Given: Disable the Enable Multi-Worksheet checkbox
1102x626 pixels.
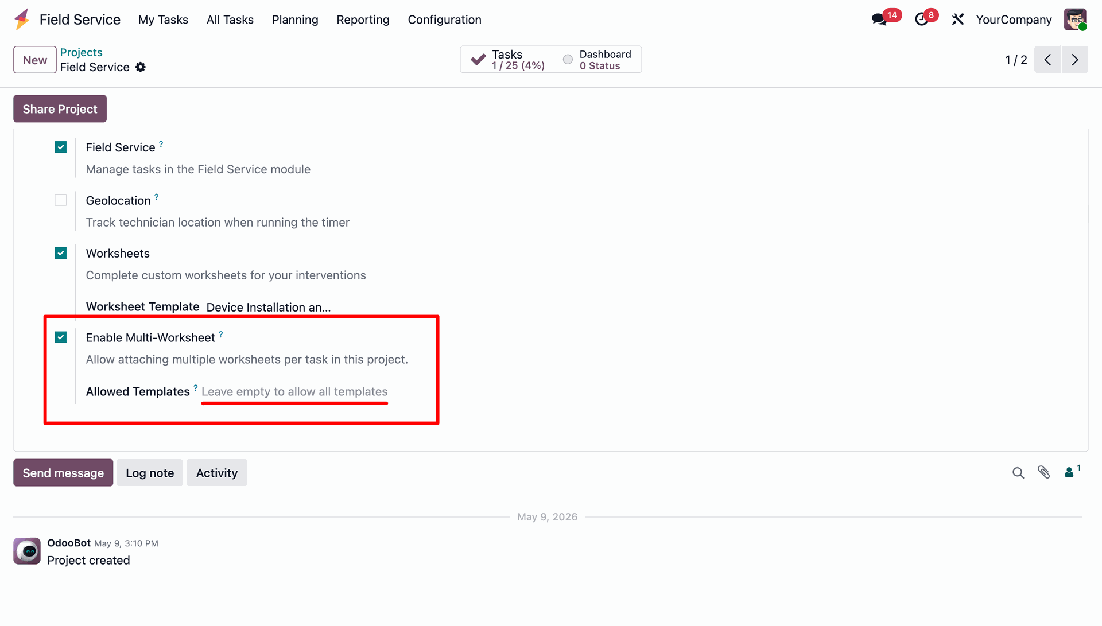Looking at the screenshot, I should tap(61, 337).
